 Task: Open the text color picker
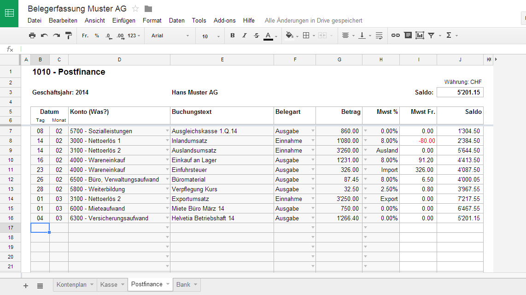pos(269,35)
